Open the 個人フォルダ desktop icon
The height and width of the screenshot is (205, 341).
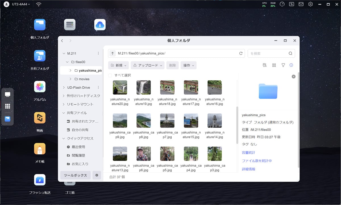(40, 25)
